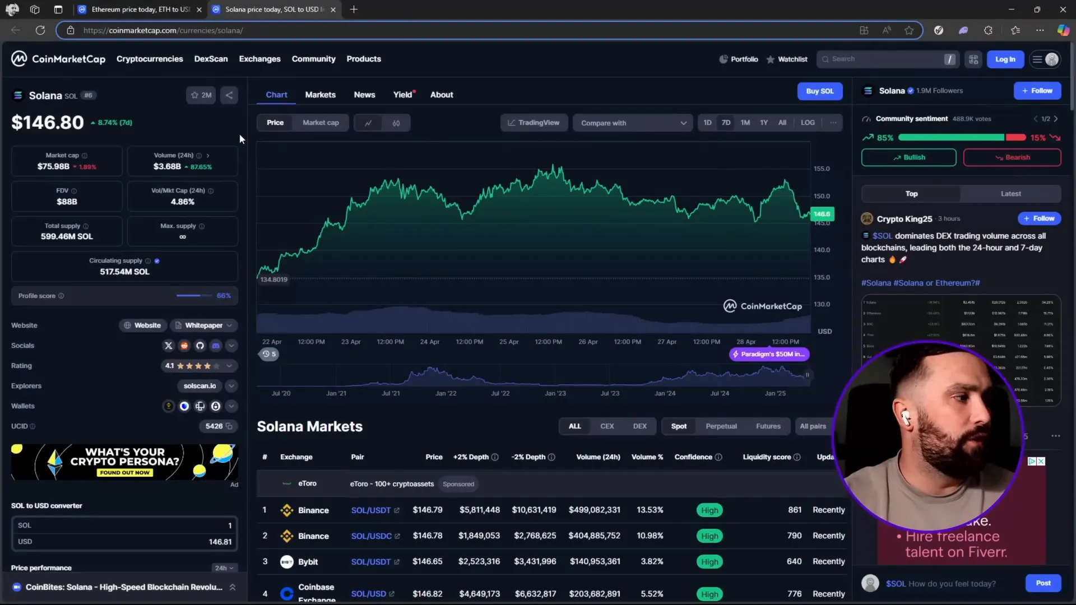The image size is (1076, 605).
Task: Click the Confidence info icon
Action: pyautogui.click(x=718, y=457)
